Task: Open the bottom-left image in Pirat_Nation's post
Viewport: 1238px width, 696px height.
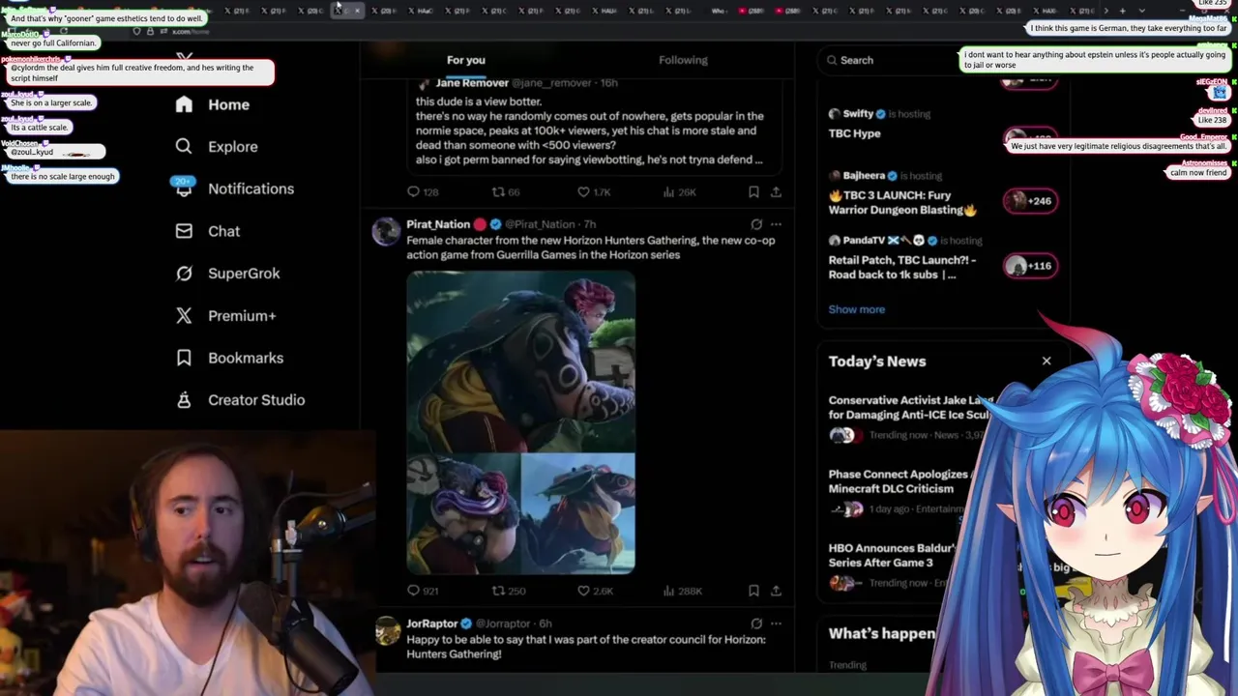Action: (463, 513)
